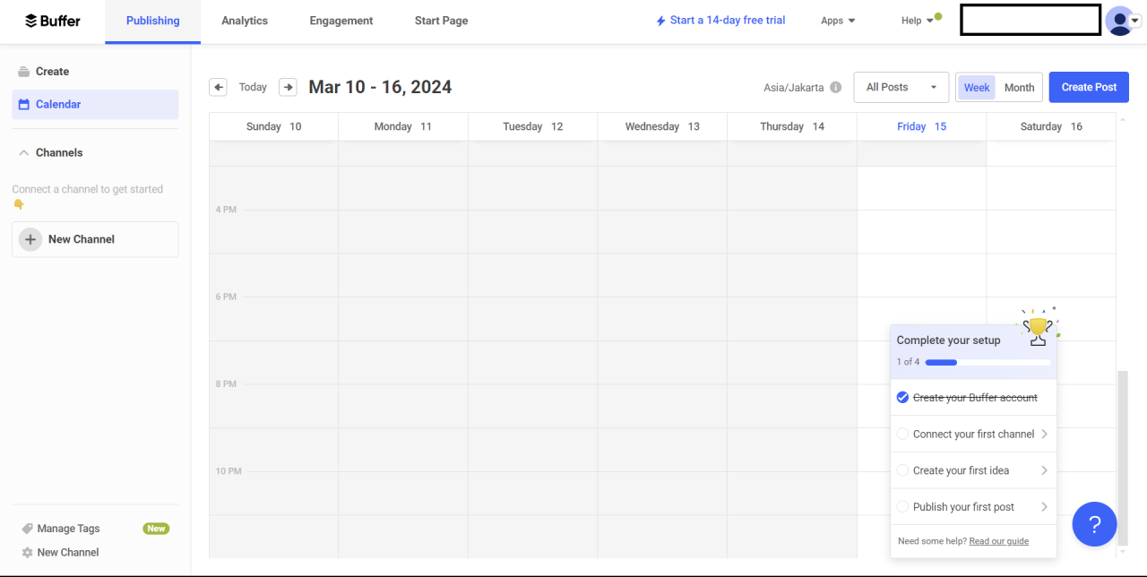Go to previous week arrow
Screen dimensions: 1147x577
point(218,87)
